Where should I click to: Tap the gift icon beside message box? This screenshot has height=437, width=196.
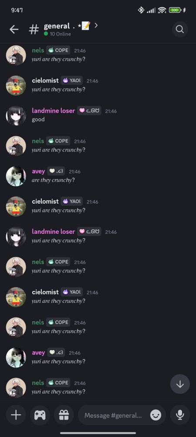tap(64, 415)
